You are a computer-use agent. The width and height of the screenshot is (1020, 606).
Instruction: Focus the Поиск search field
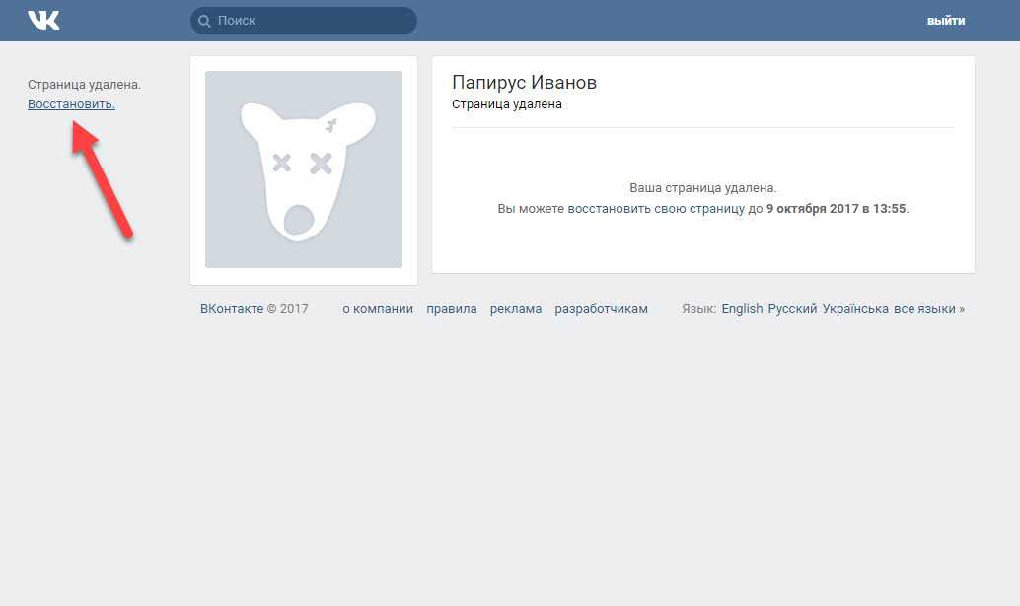[304, 21]
